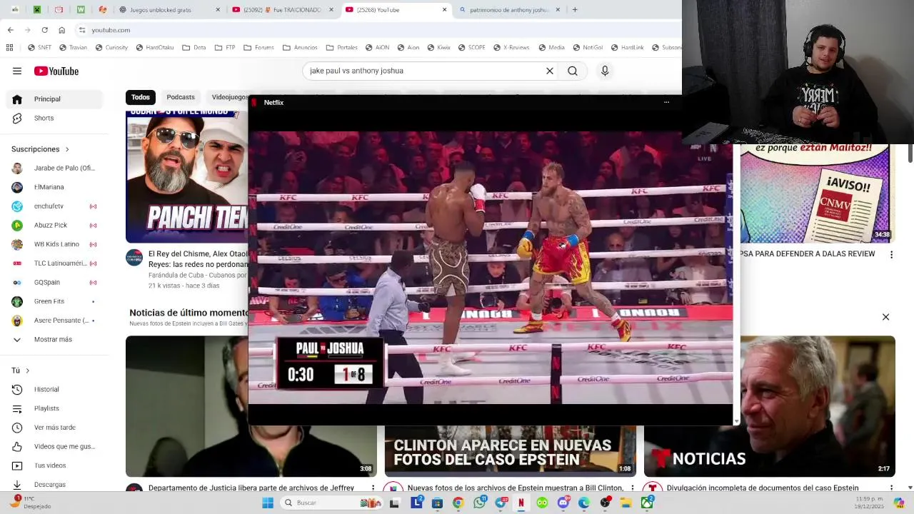Image resolution: width=914 pixels, height=514 pixels.
Task: Expand subscriptions with Mostrar más
Action: point(54,339)
